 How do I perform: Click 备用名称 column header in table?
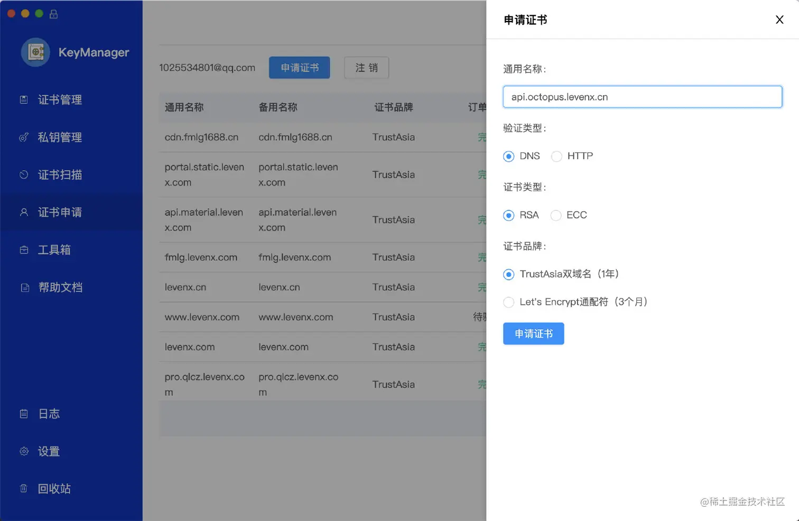coord(278,107)
